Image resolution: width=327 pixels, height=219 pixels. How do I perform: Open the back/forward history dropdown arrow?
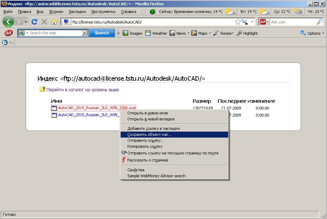[26, 22]
